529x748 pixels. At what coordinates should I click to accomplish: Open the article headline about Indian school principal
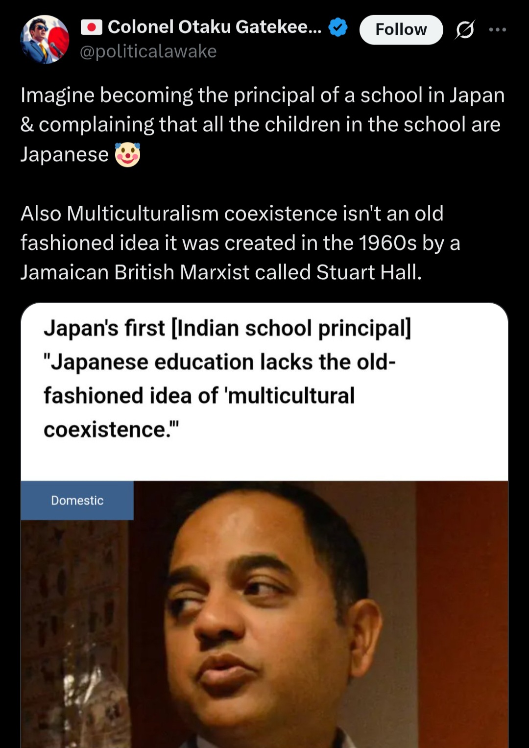tap(227, 379)
